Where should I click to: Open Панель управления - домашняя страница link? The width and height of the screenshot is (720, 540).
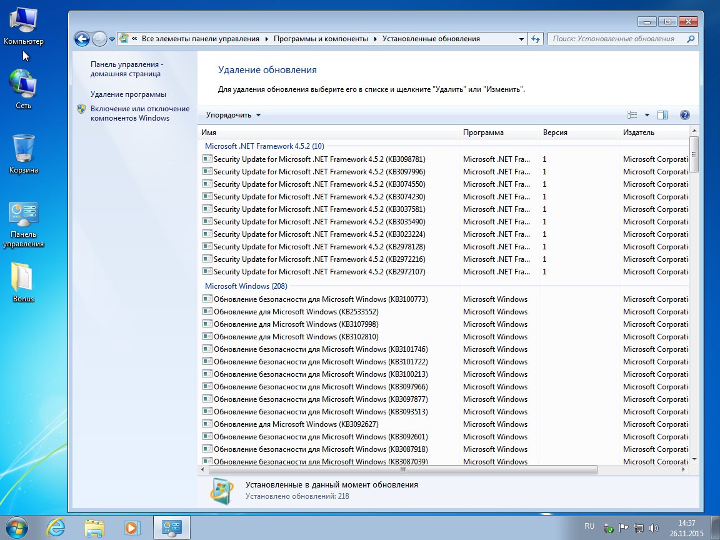[126, 69]
